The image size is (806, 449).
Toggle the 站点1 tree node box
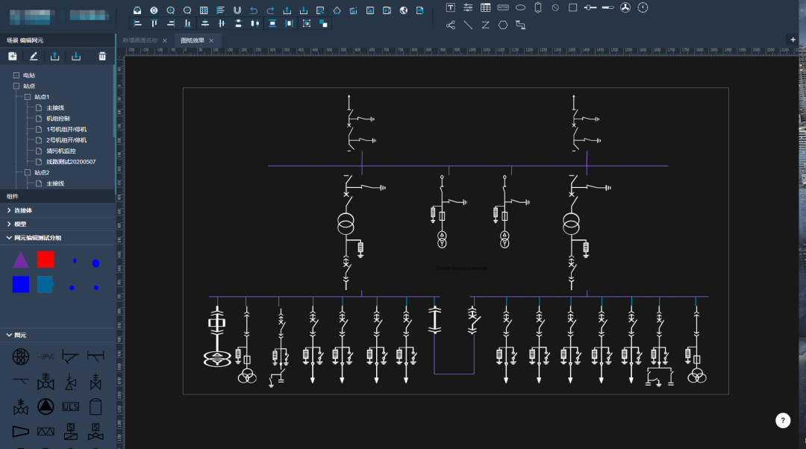click(28, 97)
